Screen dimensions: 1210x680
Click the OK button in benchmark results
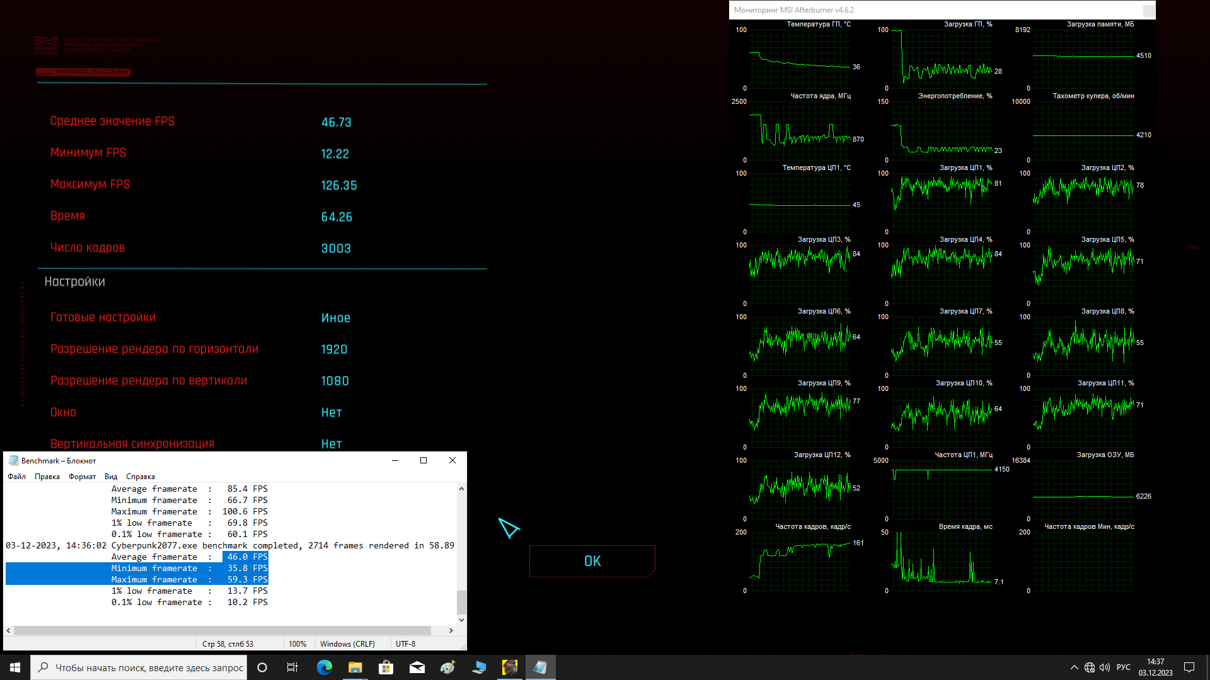(592, 561)
